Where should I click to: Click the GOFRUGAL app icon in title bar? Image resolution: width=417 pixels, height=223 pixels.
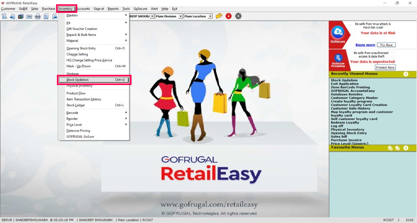(x=3, y=3)
